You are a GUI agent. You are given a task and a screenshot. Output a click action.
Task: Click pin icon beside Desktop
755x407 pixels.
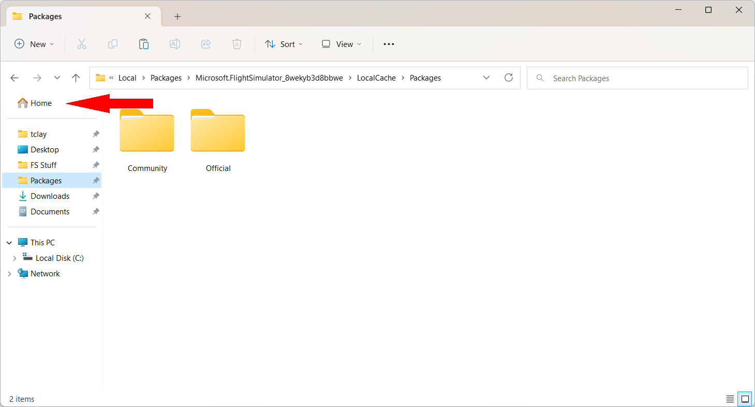[x=96, y=150]
